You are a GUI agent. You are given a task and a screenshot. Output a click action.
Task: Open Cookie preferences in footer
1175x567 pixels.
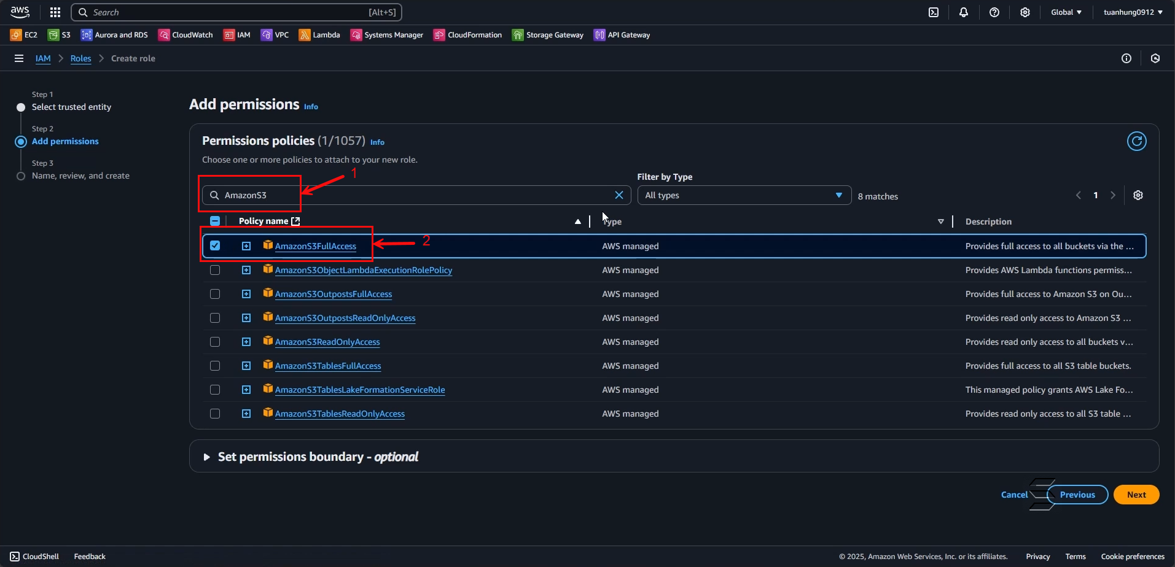coord(1133,557)
